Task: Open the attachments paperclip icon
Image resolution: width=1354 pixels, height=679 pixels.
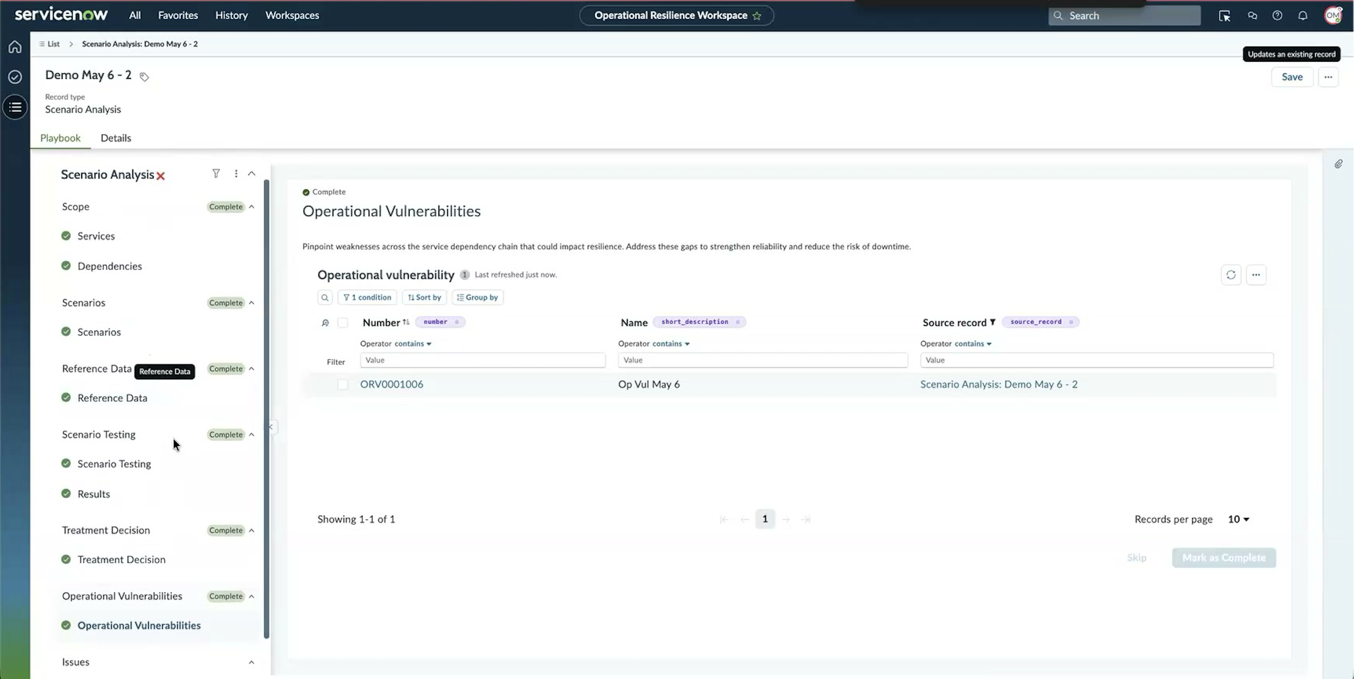Action: pos(1338,164)
